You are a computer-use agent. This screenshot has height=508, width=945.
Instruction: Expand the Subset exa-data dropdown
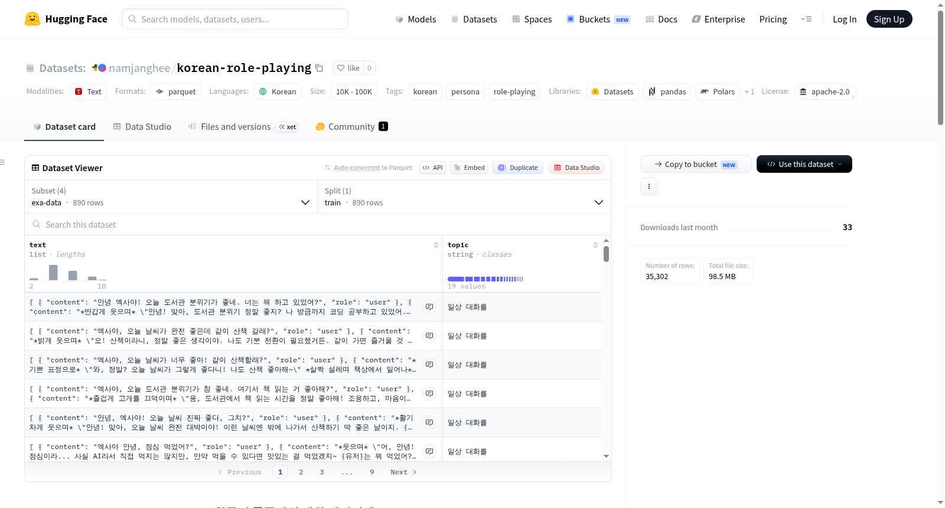point(171,196)
